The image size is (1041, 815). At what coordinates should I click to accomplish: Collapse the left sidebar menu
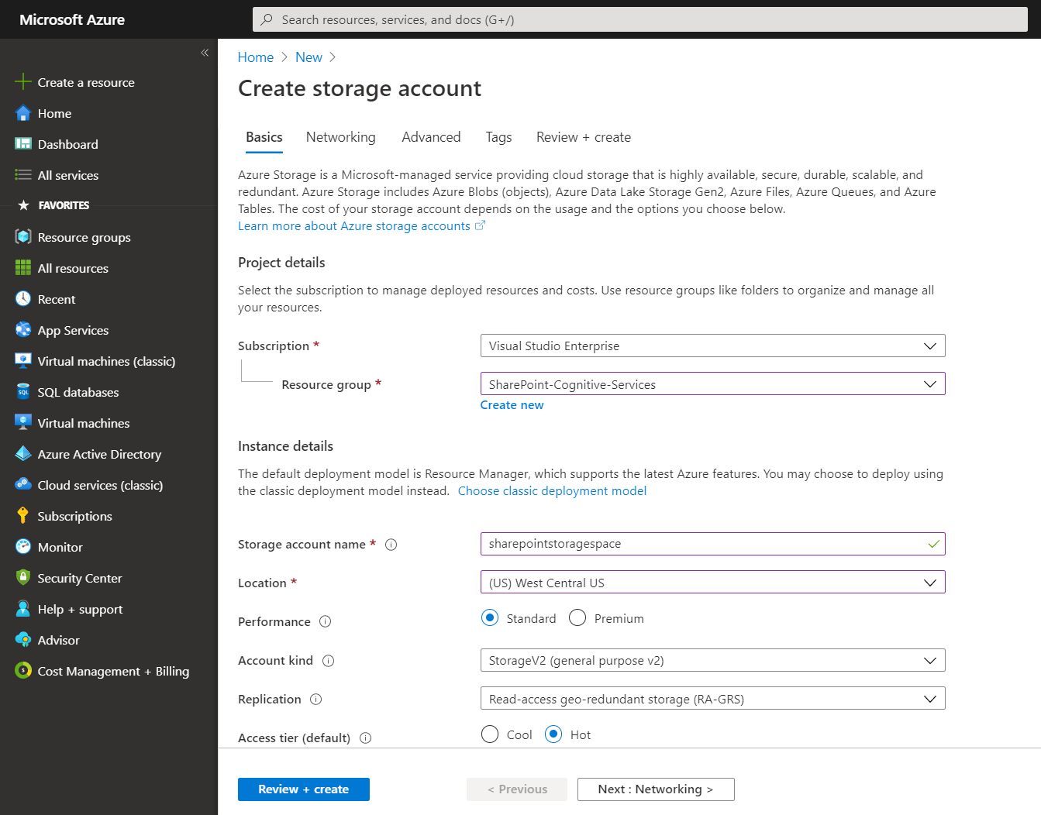point(205,53)
